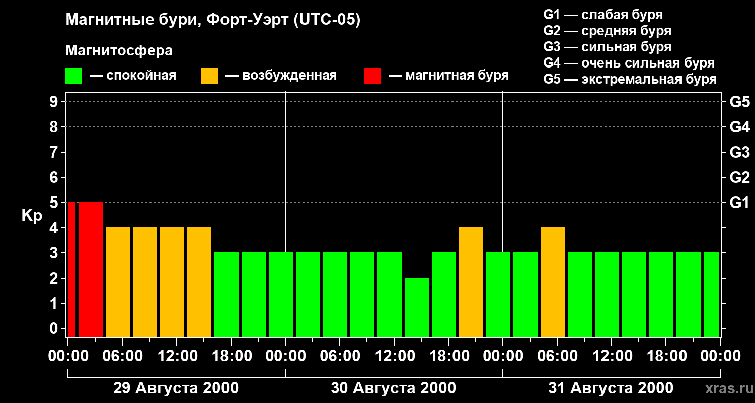Click the Kp axis value 3

coord(55,253)
